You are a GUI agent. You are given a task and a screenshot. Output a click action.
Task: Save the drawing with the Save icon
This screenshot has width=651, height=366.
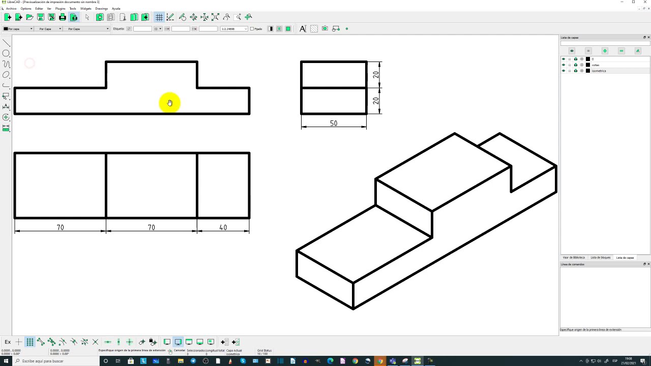point(41,17)
